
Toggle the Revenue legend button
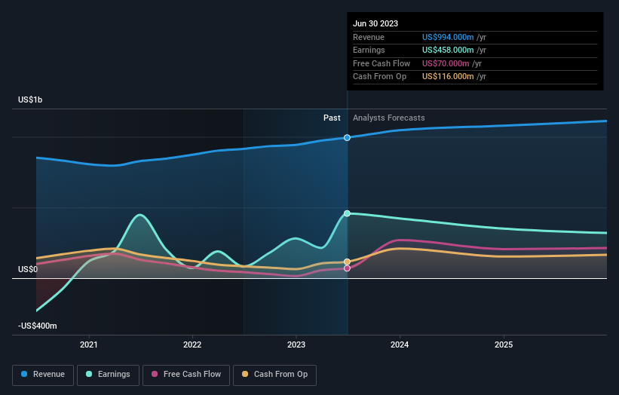43,375
